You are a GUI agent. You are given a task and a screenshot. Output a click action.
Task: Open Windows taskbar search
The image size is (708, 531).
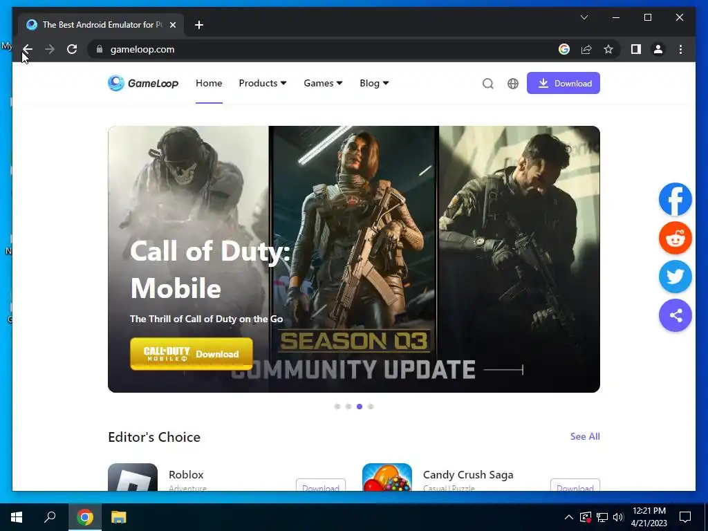50,517
